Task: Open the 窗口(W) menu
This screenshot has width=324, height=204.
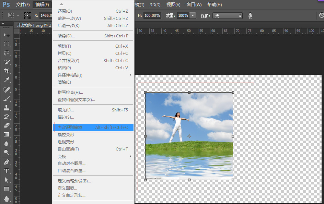Action: (194, 4)
